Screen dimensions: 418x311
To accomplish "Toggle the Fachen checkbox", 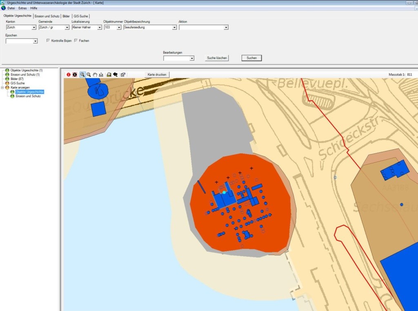I will coord(76,40).
